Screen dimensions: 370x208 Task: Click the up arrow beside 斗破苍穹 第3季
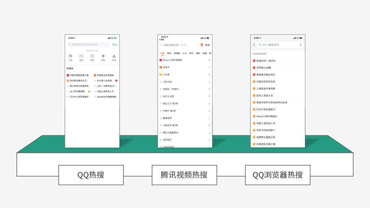click(x=209, y=125)
